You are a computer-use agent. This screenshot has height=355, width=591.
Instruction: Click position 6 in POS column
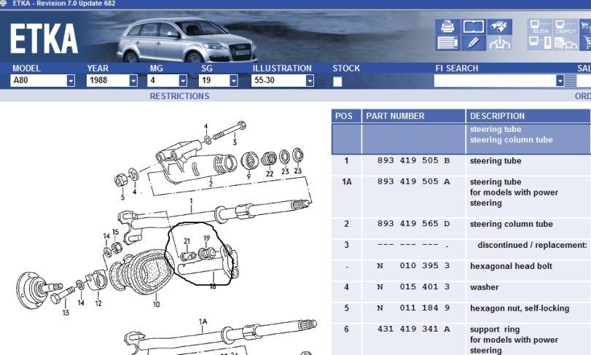click(346, 329)
